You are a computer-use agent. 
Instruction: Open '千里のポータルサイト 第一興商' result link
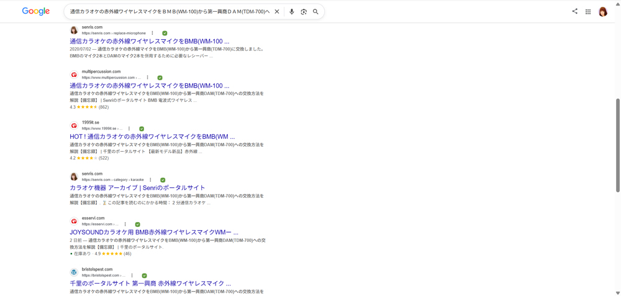150,284
